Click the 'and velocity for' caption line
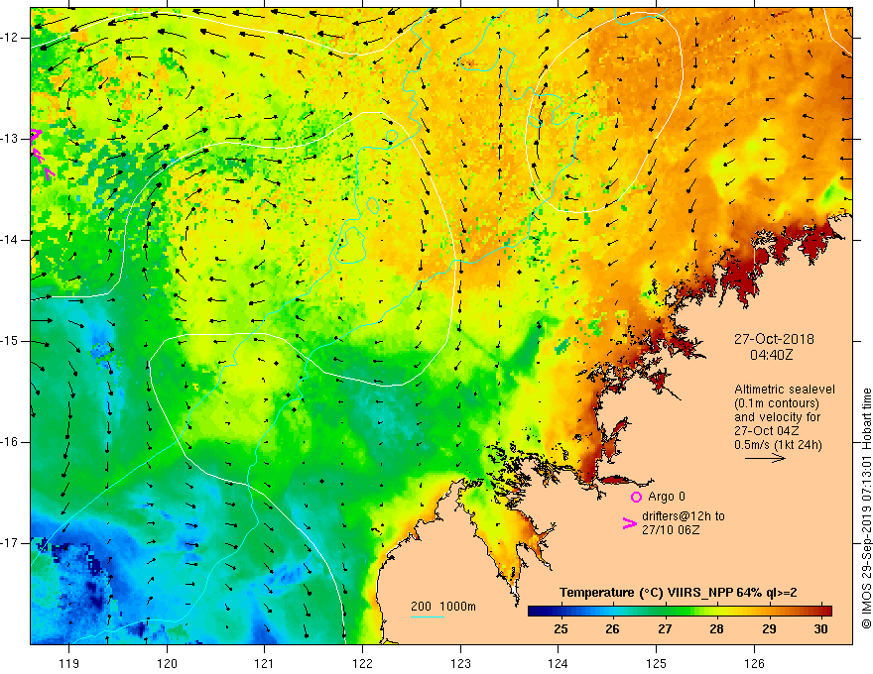The image size is (873, 674). [x=777, y=417]
